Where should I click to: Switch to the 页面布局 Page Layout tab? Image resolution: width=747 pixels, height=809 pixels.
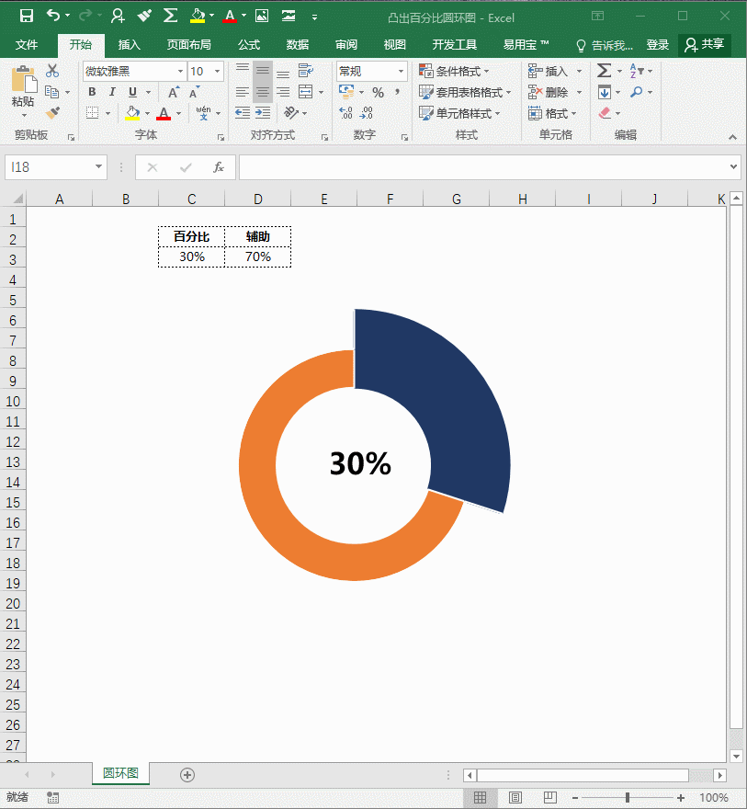click(x=188, y=45)
